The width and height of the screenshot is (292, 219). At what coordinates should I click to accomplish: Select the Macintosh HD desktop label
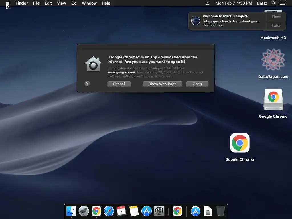click(273, 38)
